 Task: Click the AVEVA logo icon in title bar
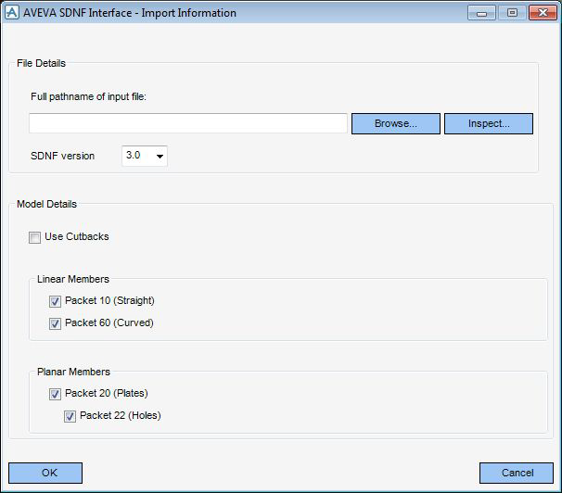(x=12, y=13)
